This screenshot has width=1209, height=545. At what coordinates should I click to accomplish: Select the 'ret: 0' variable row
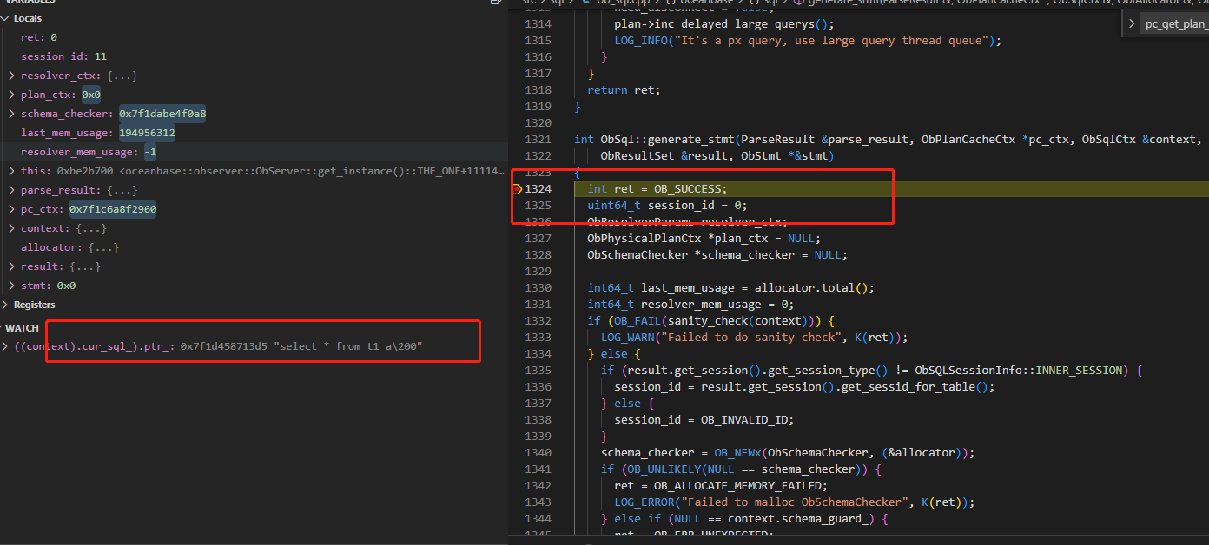[254, 37]
